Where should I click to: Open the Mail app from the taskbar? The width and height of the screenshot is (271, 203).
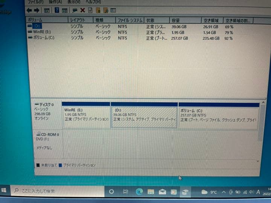(x=162, y=192)
